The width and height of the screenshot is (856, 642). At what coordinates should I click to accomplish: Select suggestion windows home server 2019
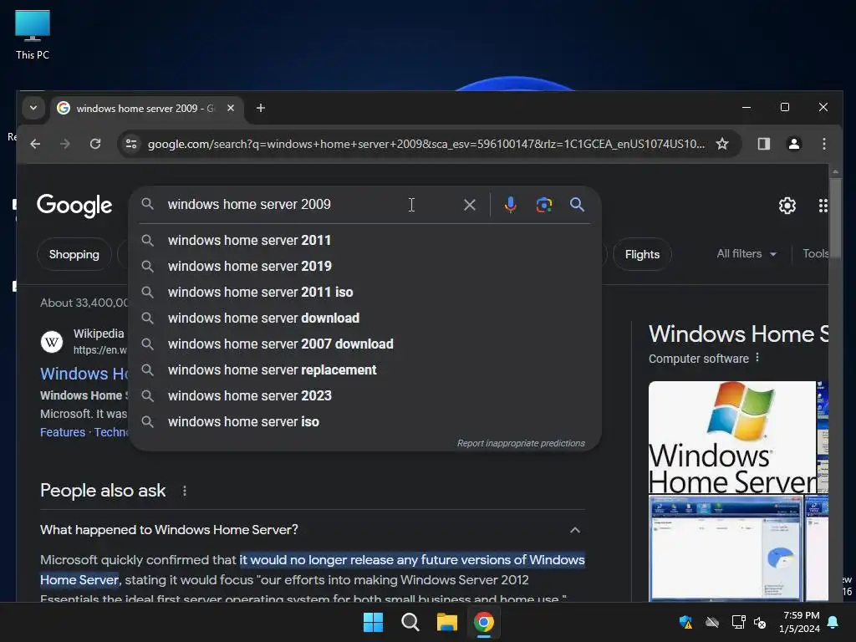click(364, 266)
